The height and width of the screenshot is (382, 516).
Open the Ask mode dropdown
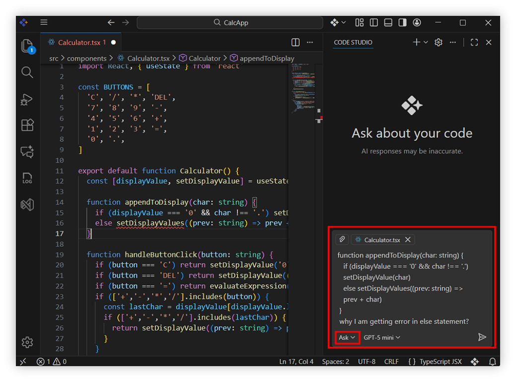(x=347, y=337)
